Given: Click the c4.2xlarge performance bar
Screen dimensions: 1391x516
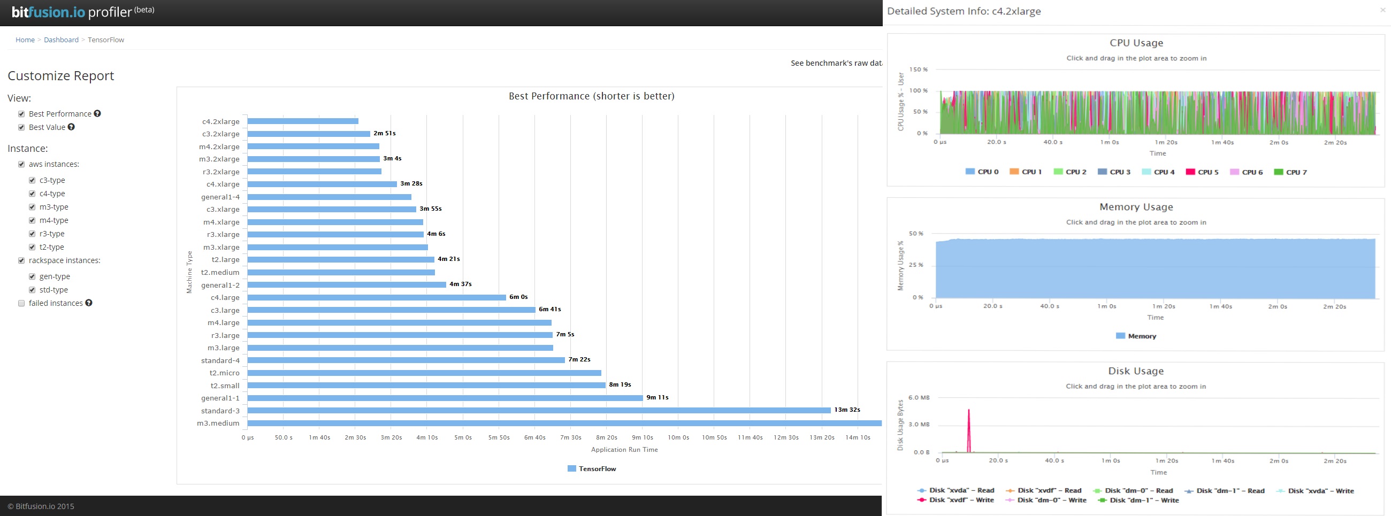Looking at the screenshot, I should click(302, 121).
